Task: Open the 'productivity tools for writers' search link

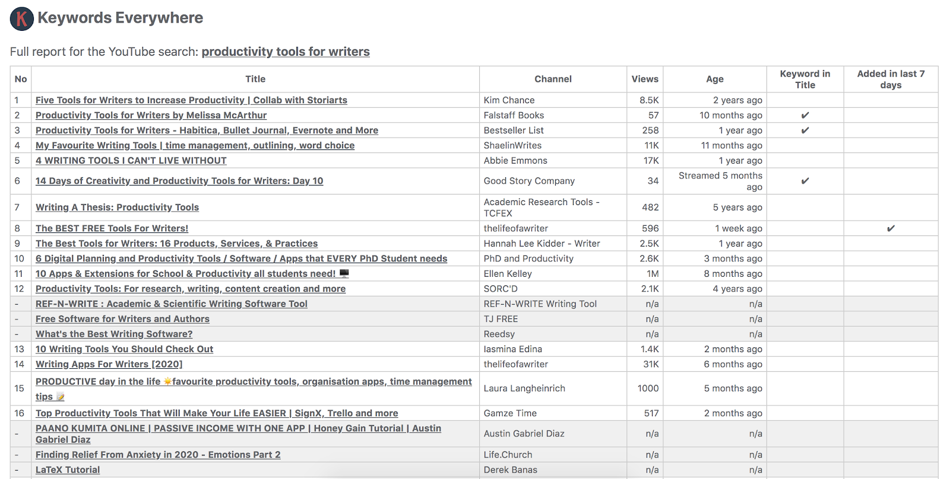Action: tap(286, 52)
